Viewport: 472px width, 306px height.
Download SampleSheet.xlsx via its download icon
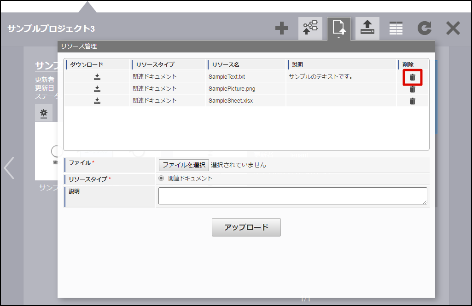pos(97,101)
